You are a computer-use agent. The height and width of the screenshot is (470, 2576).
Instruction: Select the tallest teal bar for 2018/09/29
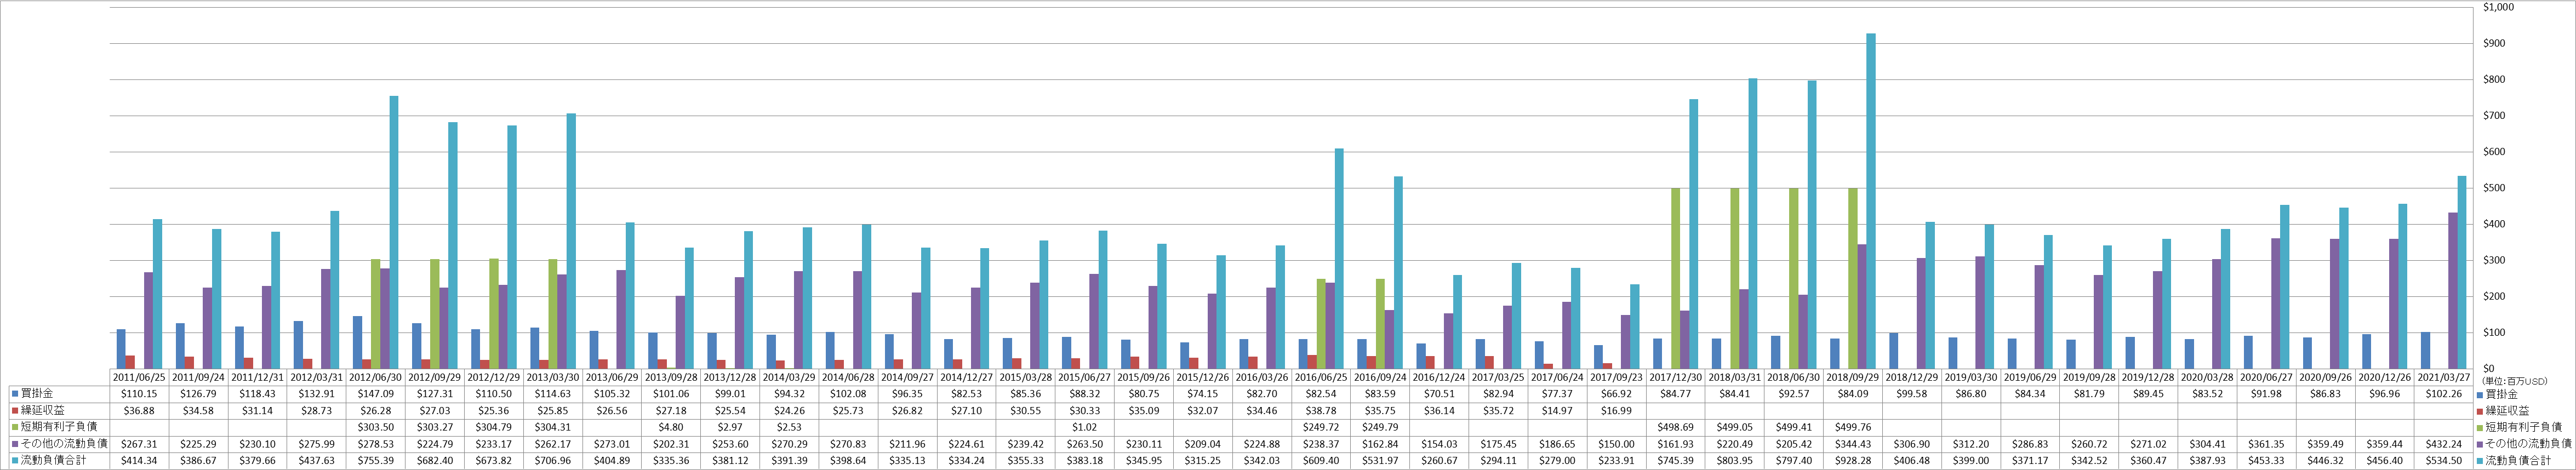1871,201
